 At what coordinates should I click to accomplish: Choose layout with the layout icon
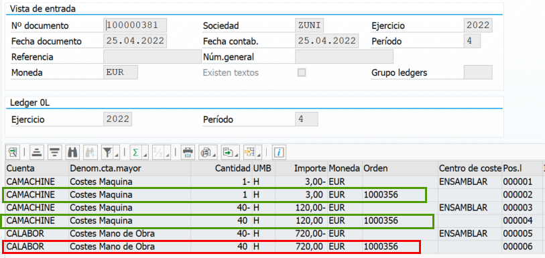coord(249,152)
